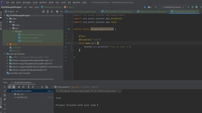Open the File menu
This screenshot has width=202, height=113.
tap(8, 3)
